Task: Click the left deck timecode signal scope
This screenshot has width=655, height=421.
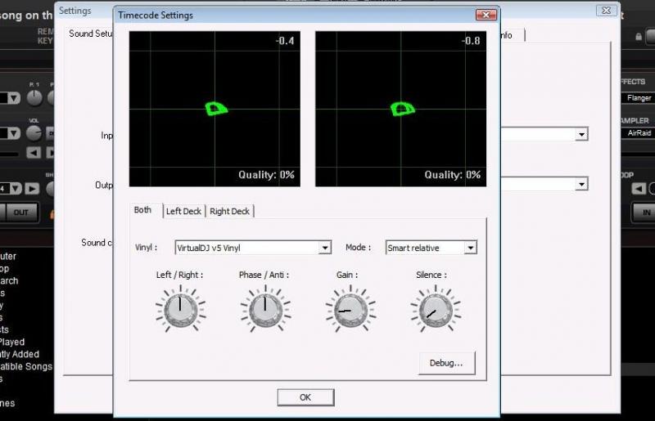Action: point(215,109)
